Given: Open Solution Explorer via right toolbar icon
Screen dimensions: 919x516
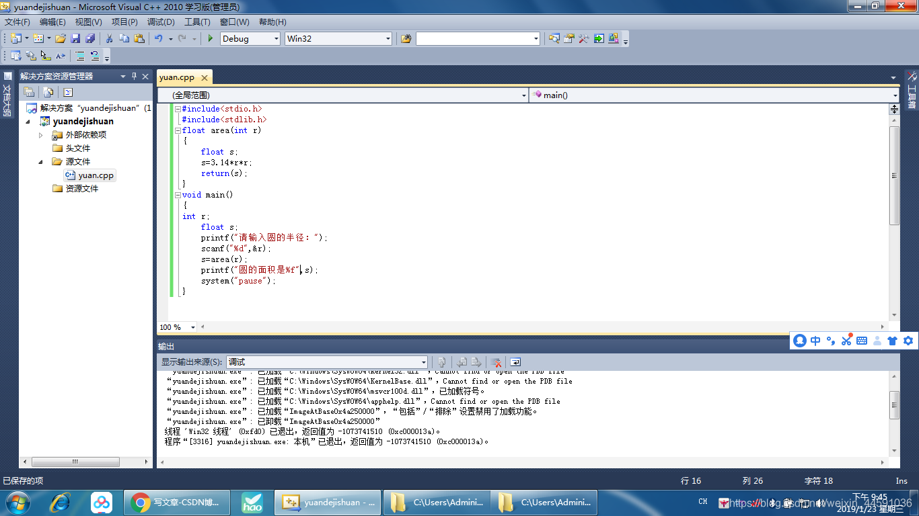Looking at the screenshot, I should coord(554,39).
